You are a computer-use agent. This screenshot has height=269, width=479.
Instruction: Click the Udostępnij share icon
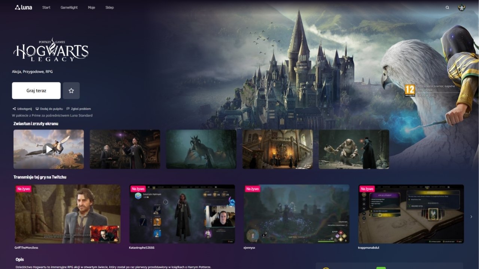coord(14,109)
